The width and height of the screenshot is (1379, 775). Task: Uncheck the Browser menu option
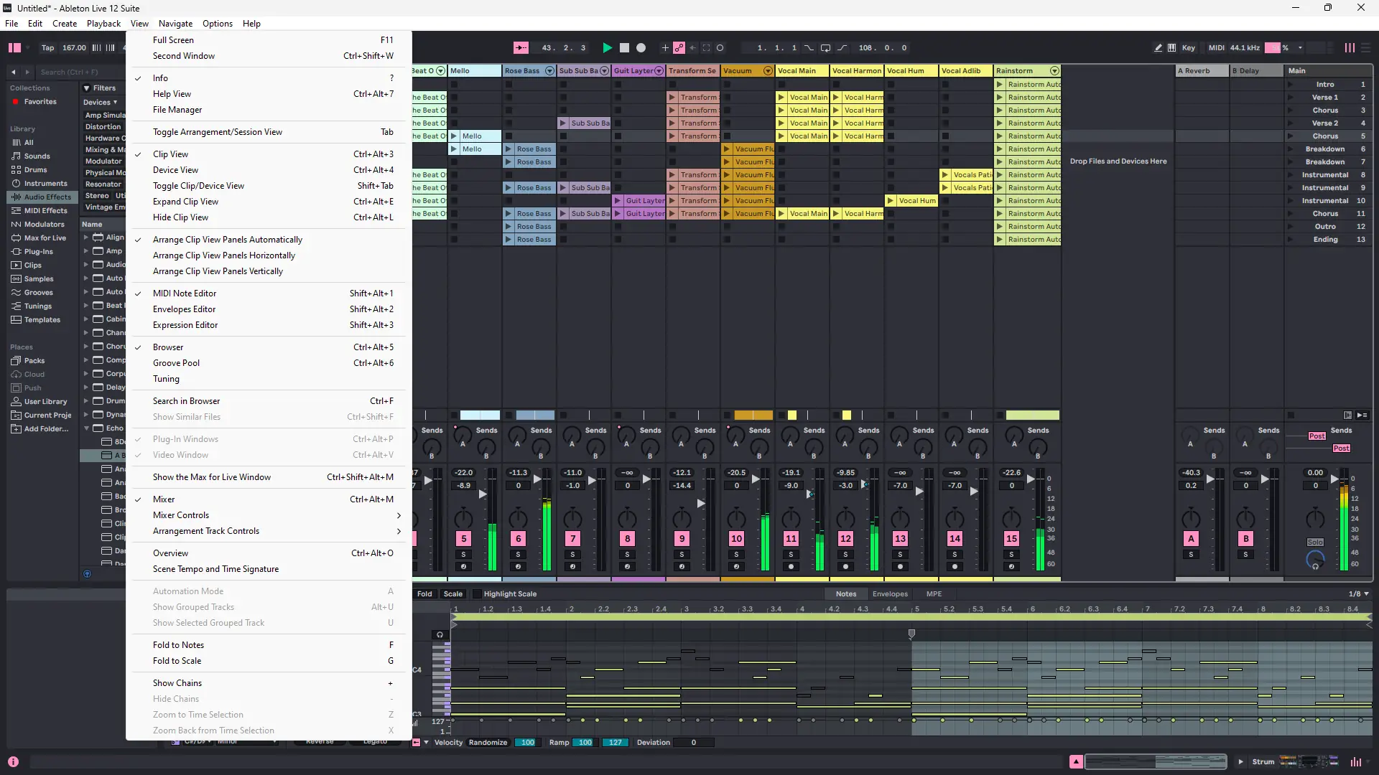[168, 347]
